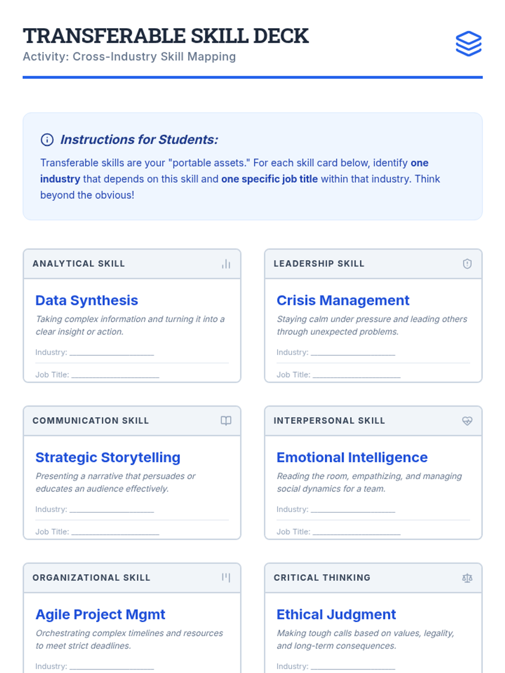Click the Industry blank under Ethical Judgment
505x673 pixels.
[353, 666]
